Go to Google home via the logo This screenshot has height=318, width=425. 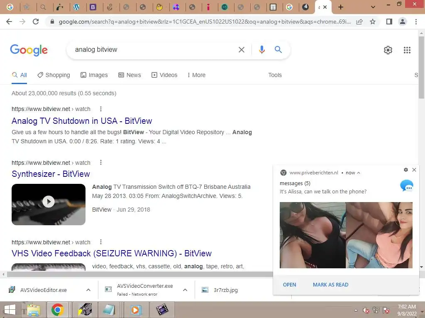tap(29, 50)
